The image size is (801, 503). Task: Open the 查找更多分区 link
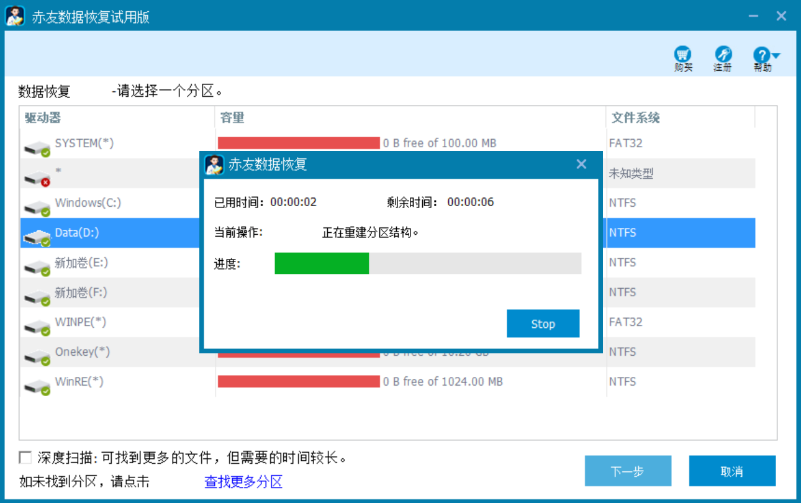click(x=243, y=481)
